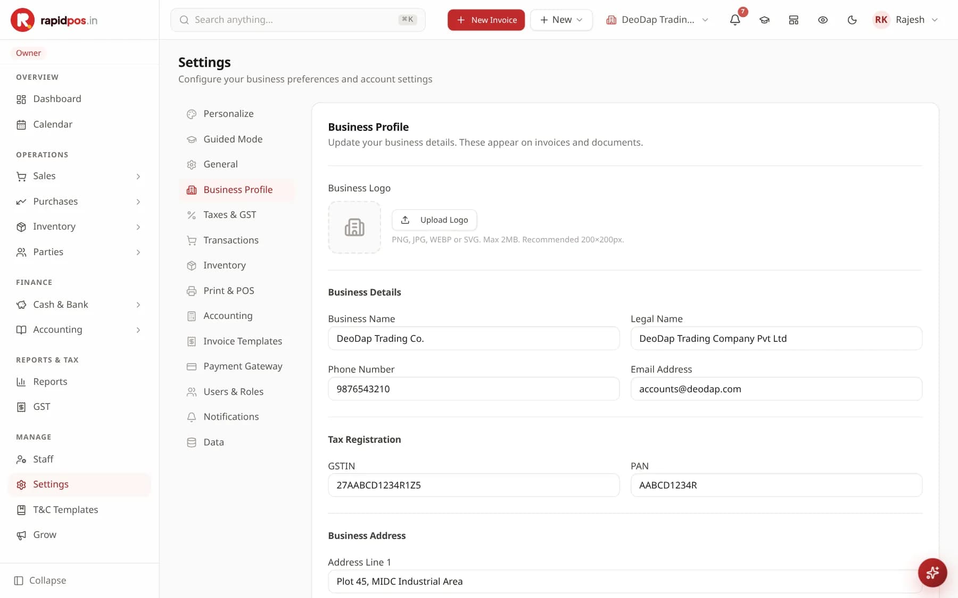Viewport: 958px width, 598px height.
Task: Open Data settings tab
Action: pos(236,442)
